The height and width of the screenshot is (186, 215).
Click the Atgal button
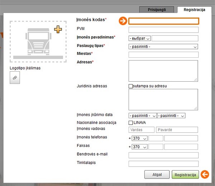point(157,175)
